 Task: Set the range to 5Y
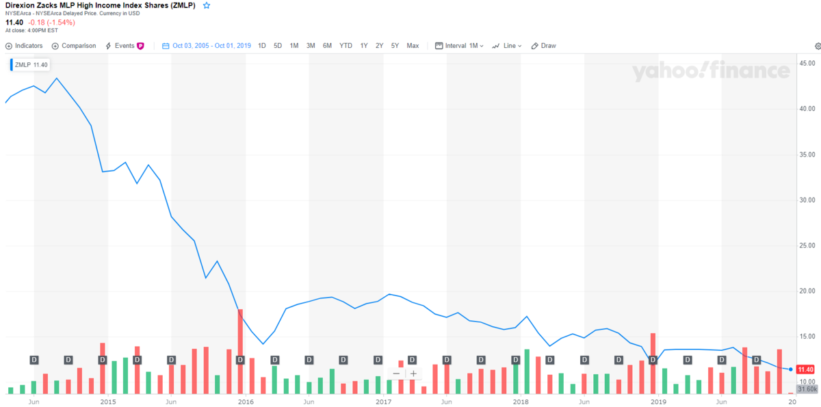(395, 46)
